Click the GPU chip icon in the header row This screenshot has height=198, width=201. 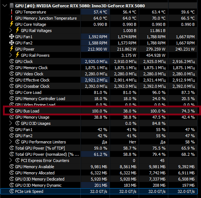(12, 5)
